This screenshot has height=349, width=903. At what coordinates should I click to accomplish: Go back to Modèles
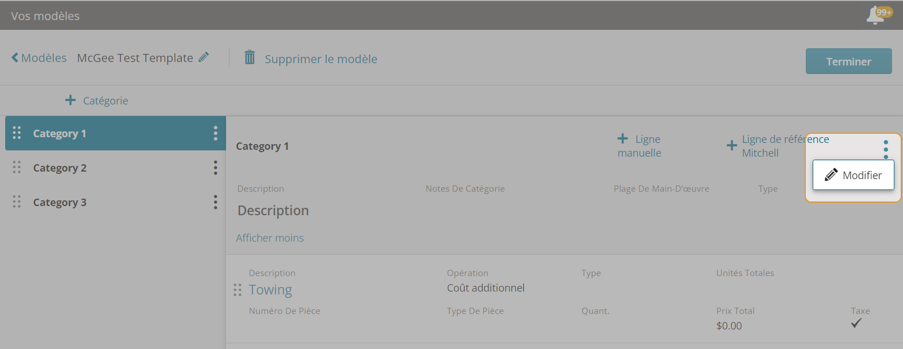click(x=39, y=58)
